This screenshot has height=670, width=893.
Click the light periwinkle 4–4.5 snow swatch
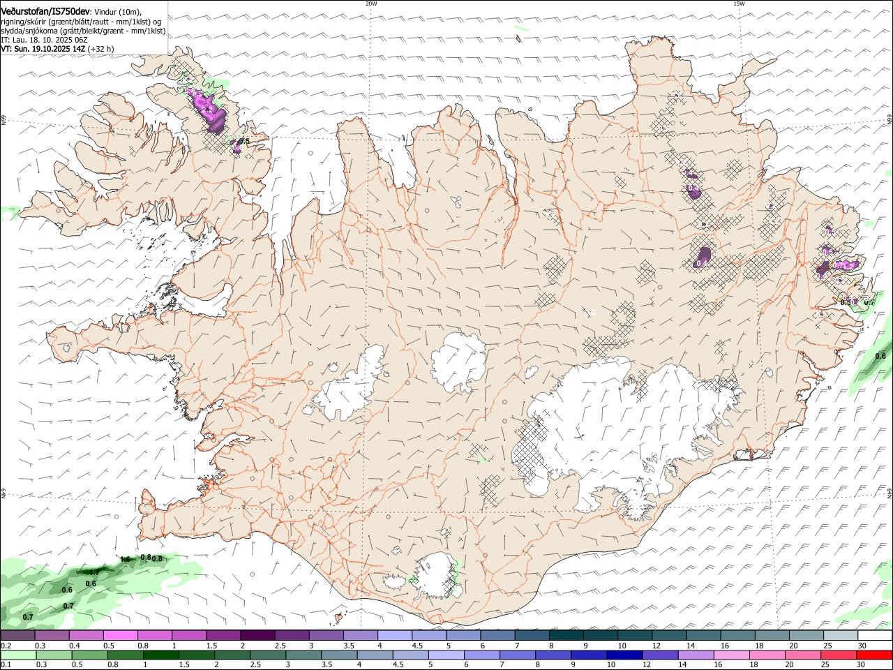(394, 636)
